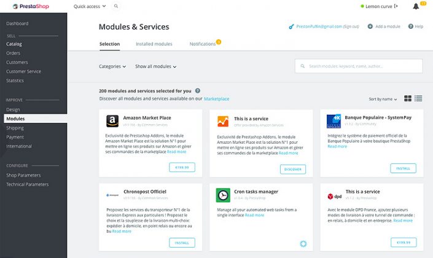Screen dimensions: 433x258
Task: Open the Show all modules dropdown
Action: 155,66
